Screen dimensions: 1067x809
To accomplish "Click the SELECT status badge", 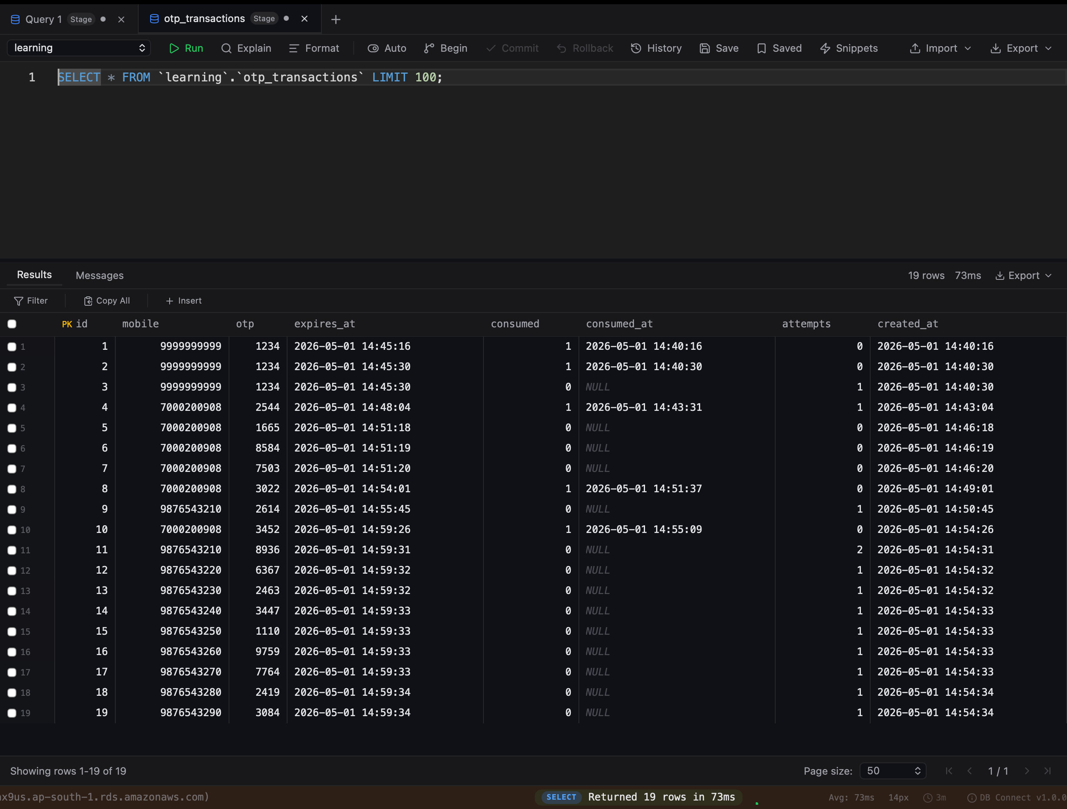I will click(561, 797).
